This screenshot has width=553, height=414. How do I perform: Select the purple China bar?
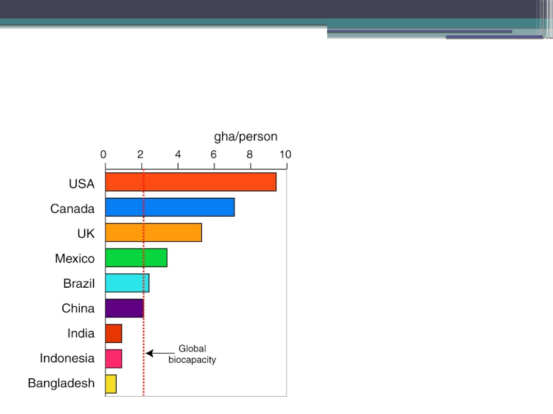click(x=124, y=308)
